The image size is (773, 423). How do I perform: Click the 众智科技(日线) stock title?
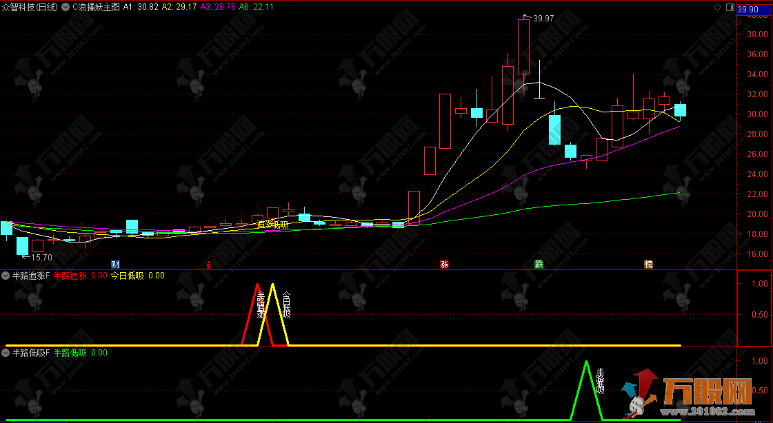coord(30,7)
